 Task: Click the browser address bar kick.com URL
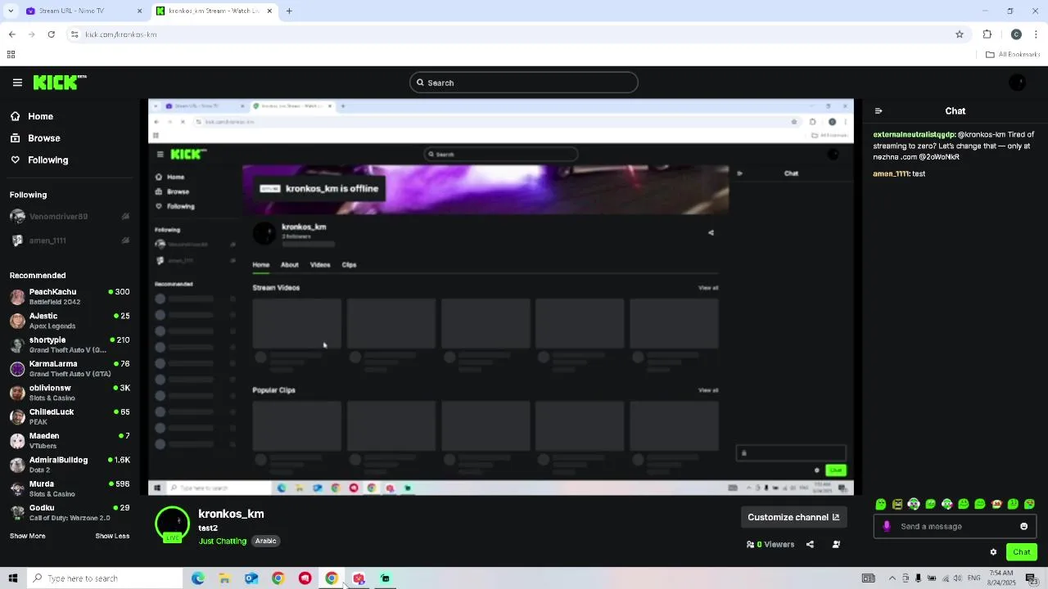click(121, 34)
